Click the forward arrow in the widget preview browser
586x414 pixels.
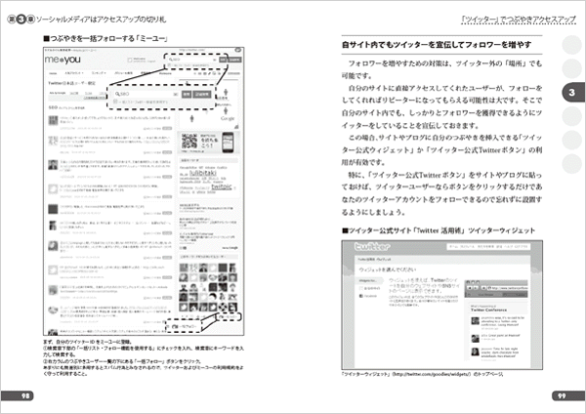[x=476, y=288]
